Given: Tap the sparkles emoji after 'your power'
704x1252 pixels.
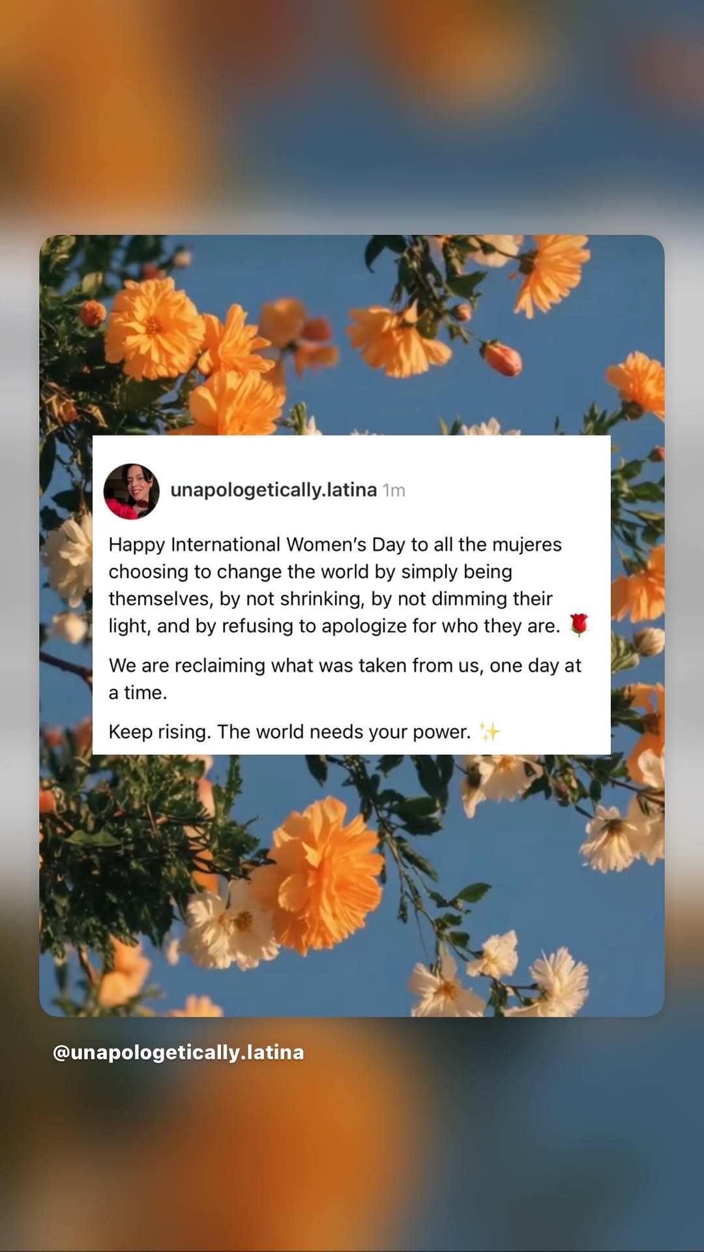Looking at the screenshot, I should point(490,732).
